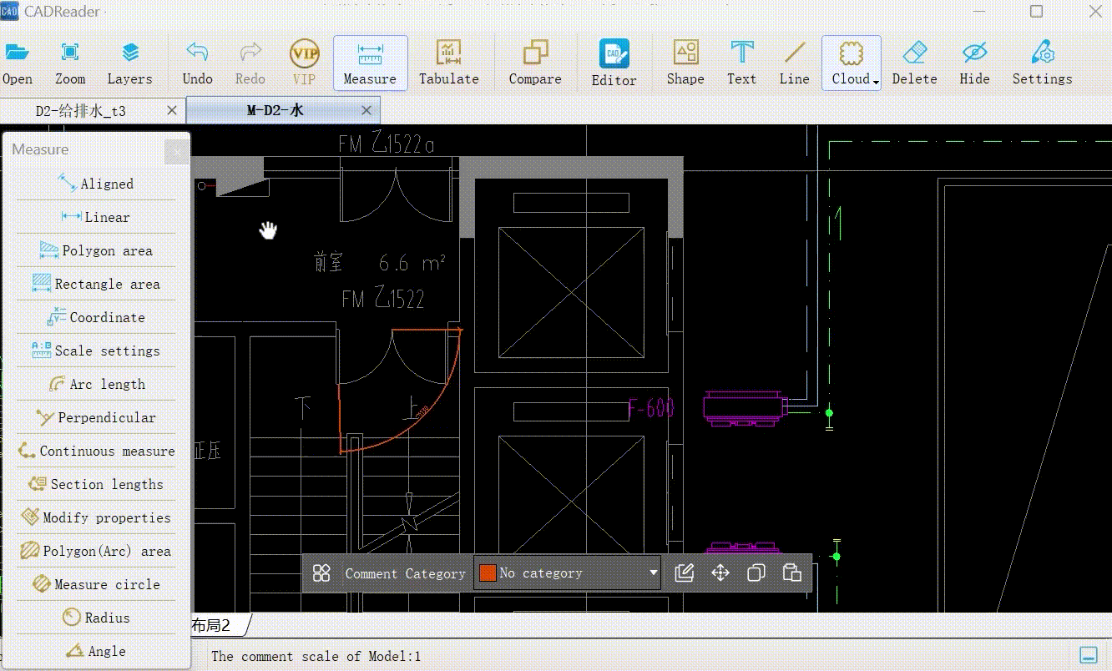
Task: Click the F-600 label in drawing
Action: [x=651, y=409]
